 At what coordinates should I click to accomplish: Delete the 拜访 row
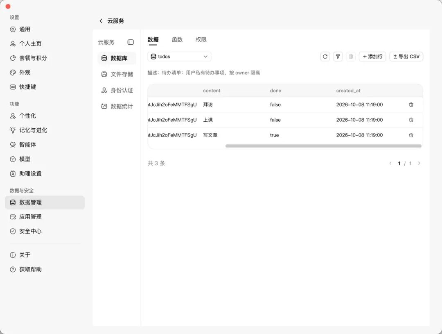tap(411, 105)
